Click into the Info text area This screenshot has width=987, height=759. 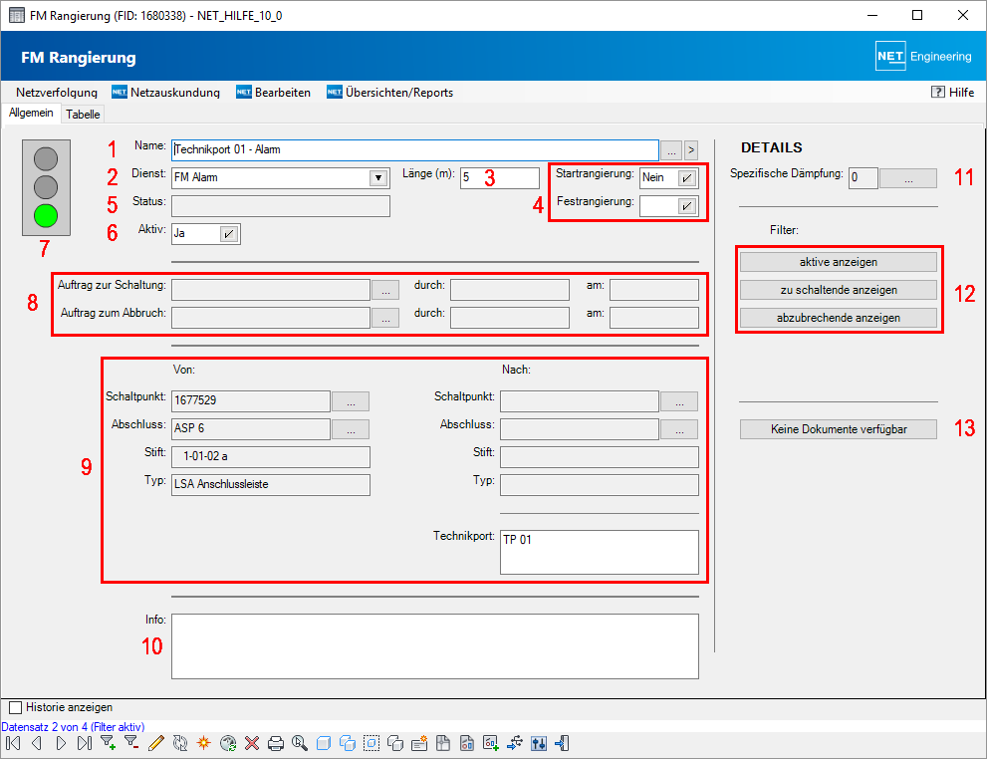coord(435,646)
